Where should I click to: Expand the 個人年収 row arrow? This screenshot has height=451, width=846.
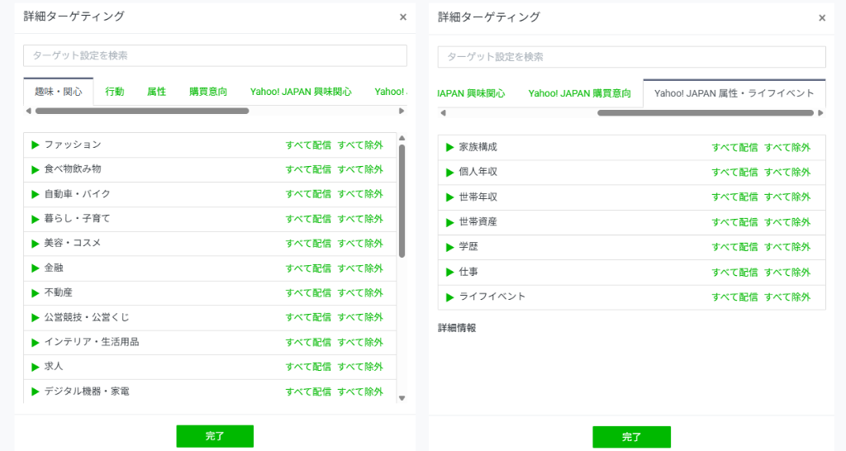(x=450, y=172)
